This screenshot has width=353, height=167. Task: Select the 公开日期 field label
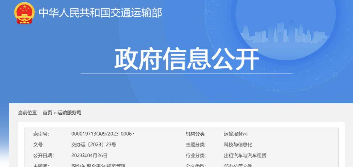click(43, 156)
